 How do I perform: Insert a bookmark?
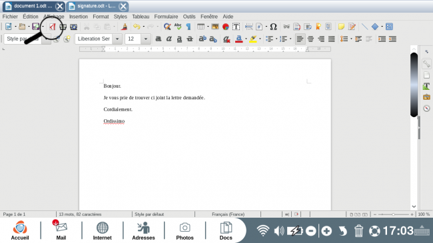tap(318, 27)
